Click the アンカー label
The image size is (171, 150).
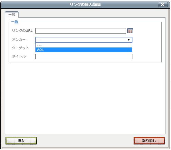pyautogui.click(x=19, y=39)
